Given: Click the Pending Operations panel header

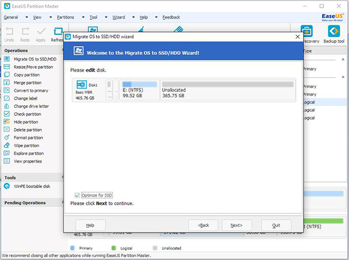Looking at the screenshot, I should tap(33, 203).
